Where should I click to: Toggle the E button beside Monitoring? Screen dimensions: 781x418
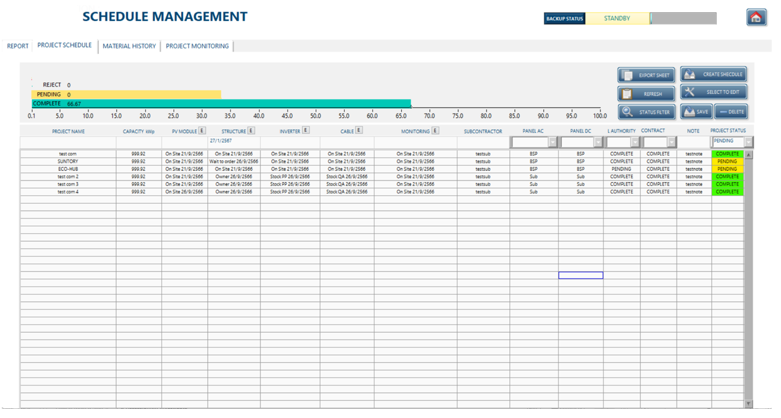click(x=435, y=130)
